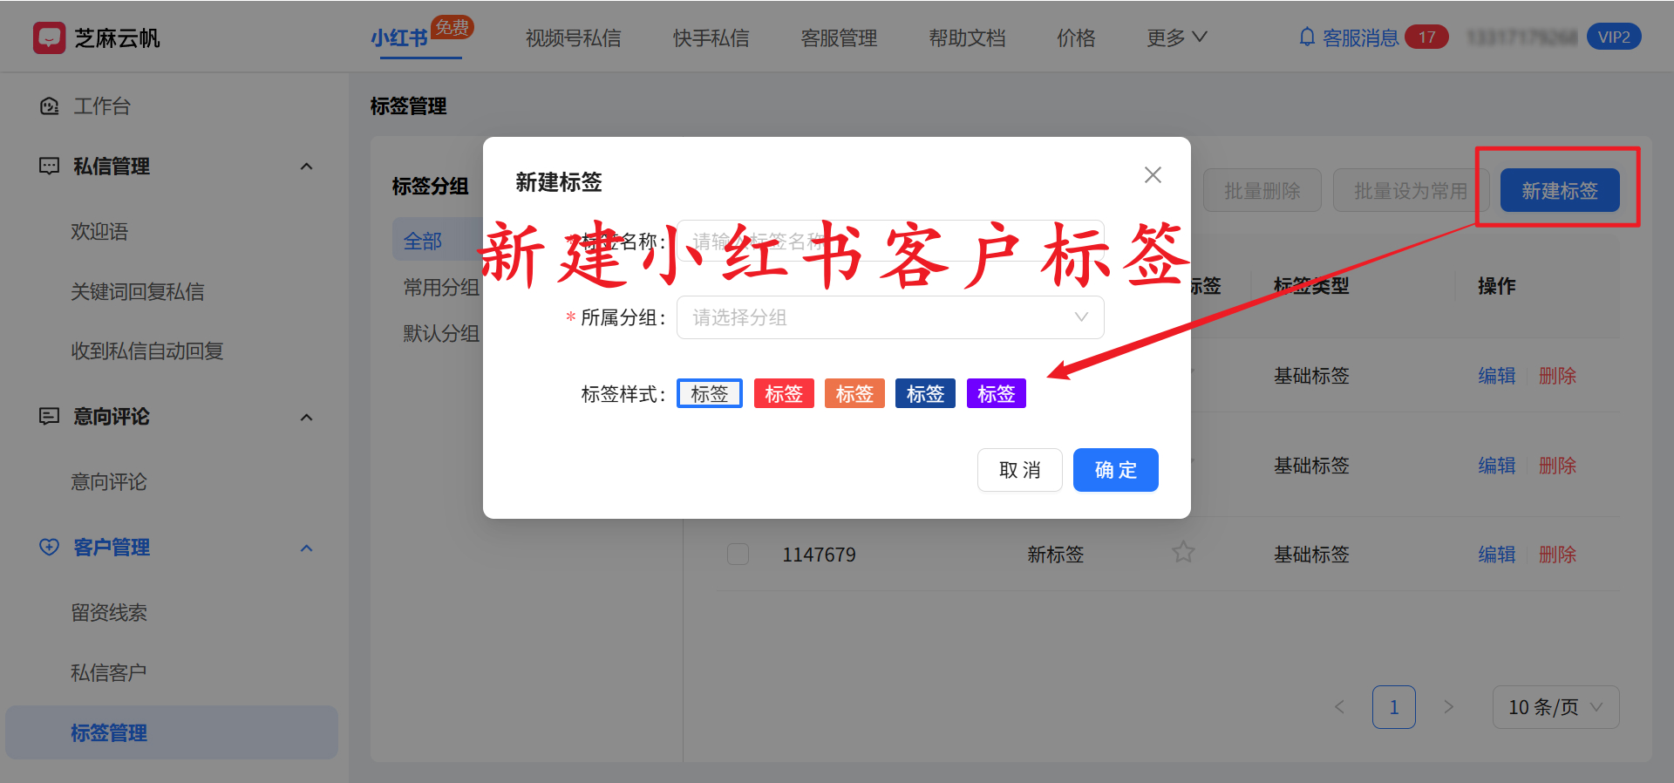Image resolution: width=1674 pixels, height=783 pixels.
Task: Click page number 1
Action: (x=1393, y=707)
